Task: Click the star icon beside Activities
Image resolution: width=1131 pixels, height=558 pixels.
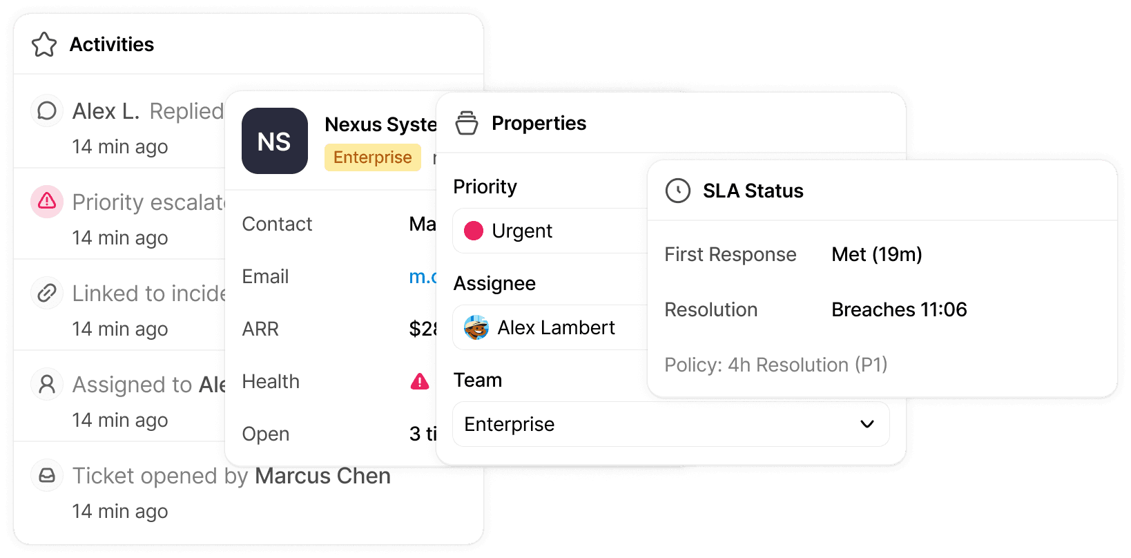Action: pos(44,44)
